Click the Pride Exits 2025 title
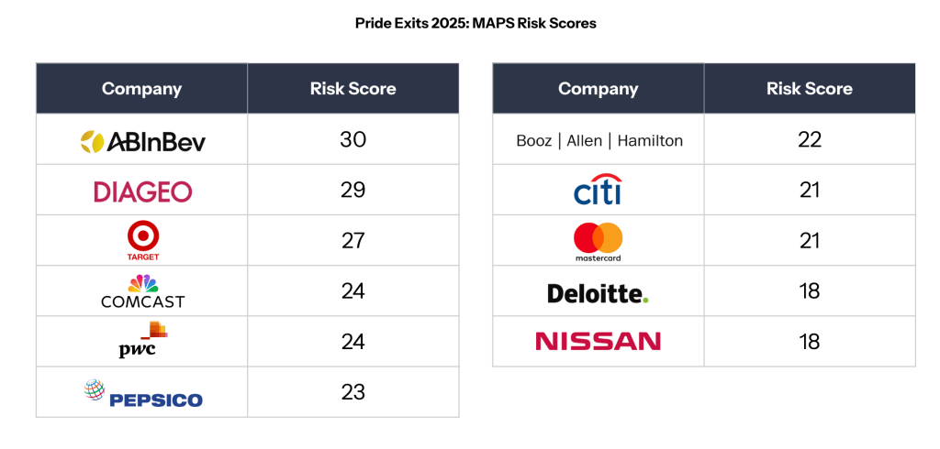 point(476,23)
